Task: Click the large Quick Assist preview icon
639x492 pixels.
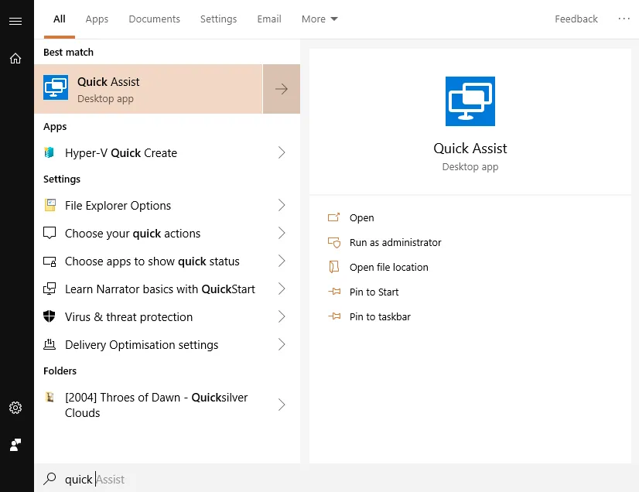Action: tap(470, 101)
